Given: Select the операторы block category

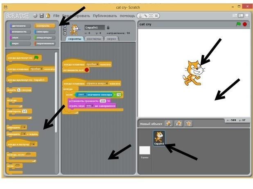Looking at the screenshot, I should pos(45,38).
